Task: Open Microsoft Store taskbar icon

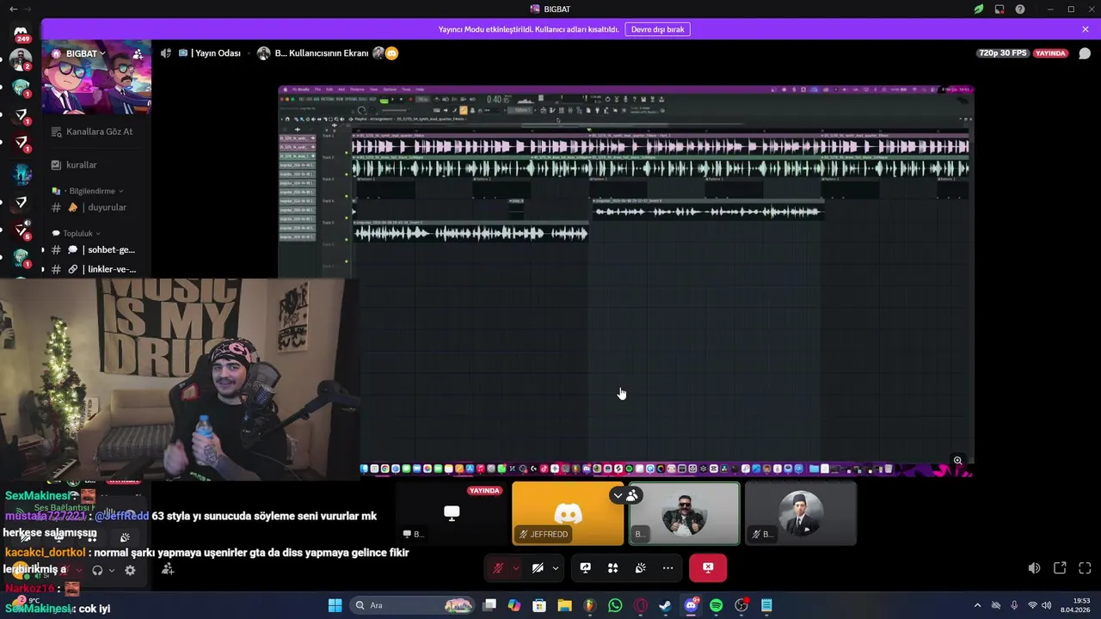Action: coord(539,605)
